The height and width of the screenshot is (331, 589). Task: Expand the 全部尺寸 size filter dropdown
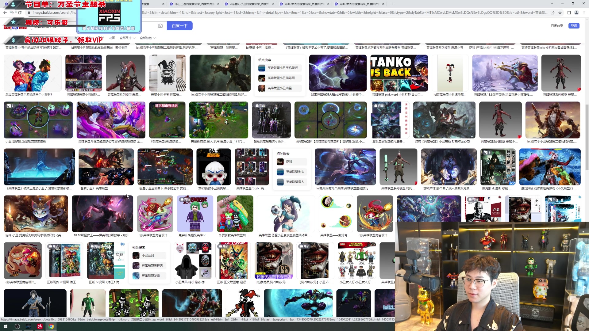click(x=127, y=38)
